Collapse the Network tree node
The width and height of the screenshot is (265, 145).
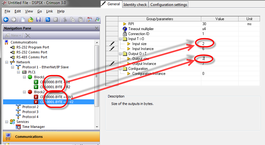click(x=7, y=62)
